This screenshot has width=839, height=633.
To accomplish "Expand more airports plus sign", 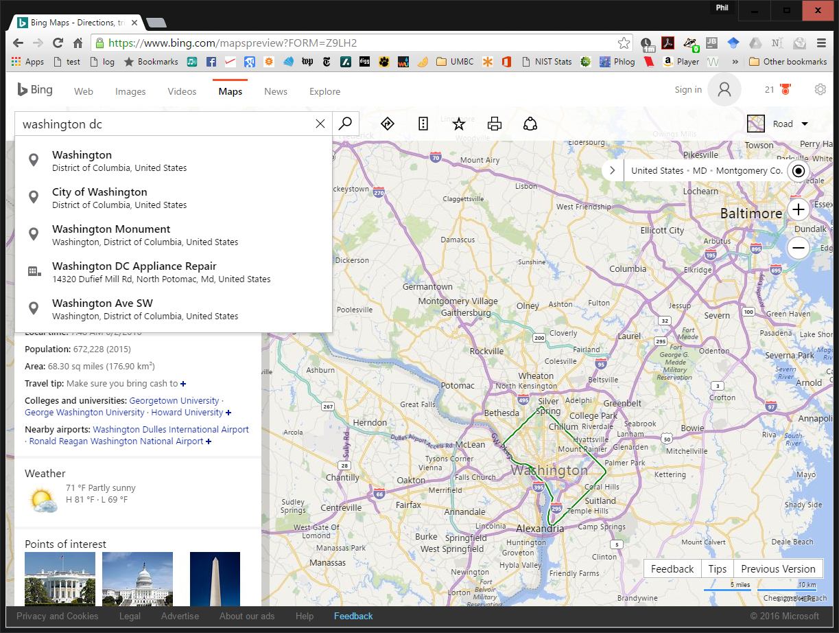I will pyautogui.click(x=208, y=441).
